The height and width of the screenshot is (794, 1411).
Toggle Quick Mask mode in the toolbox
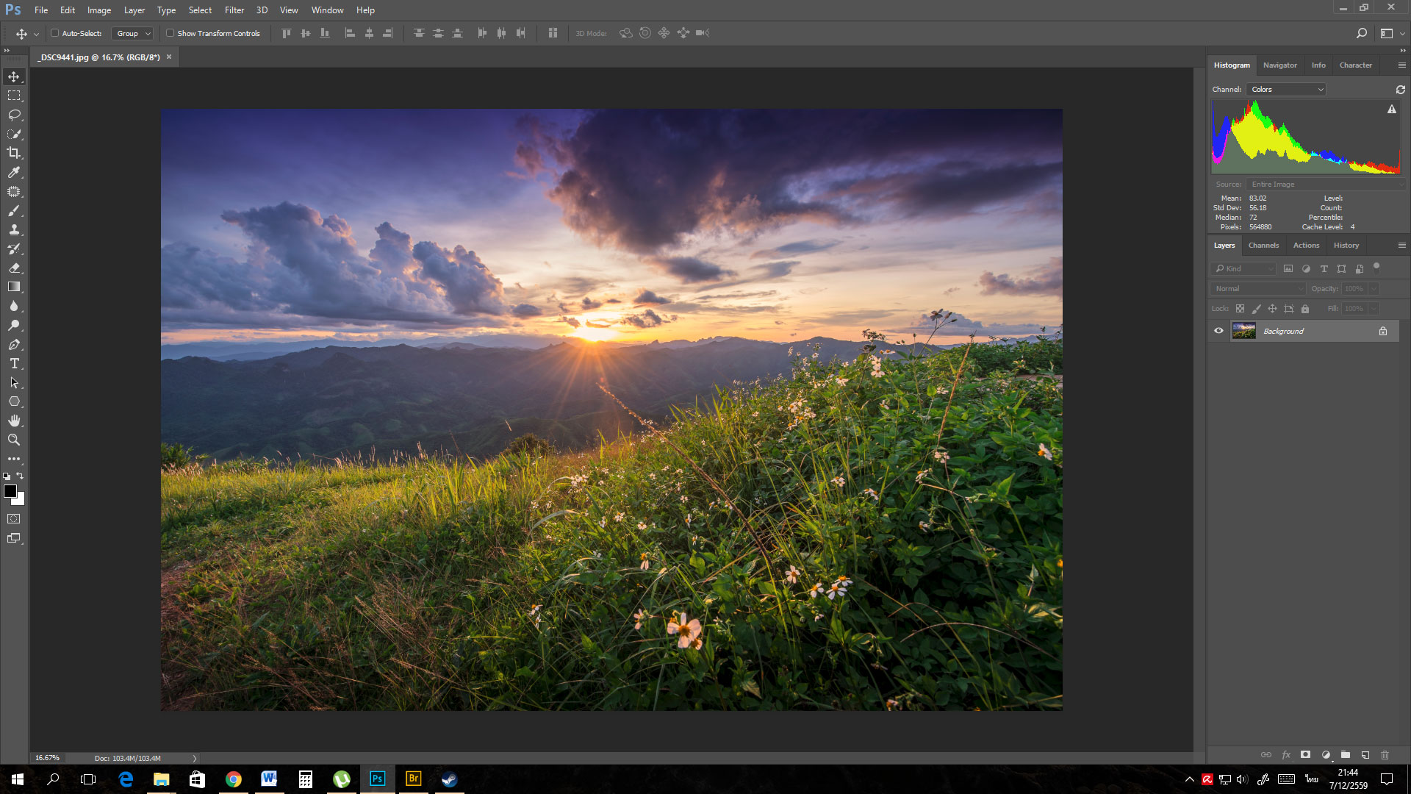click(x=14, y=519)
